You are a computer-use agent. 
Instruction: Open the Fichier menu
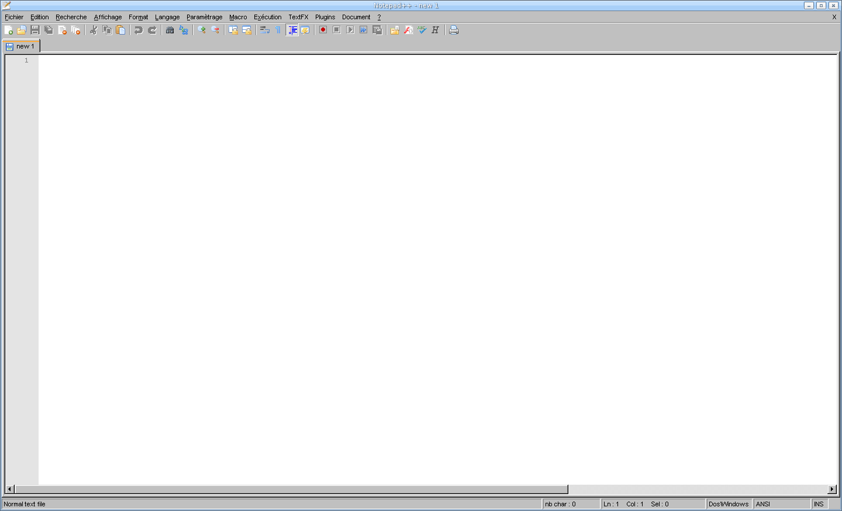pos(14,17)
